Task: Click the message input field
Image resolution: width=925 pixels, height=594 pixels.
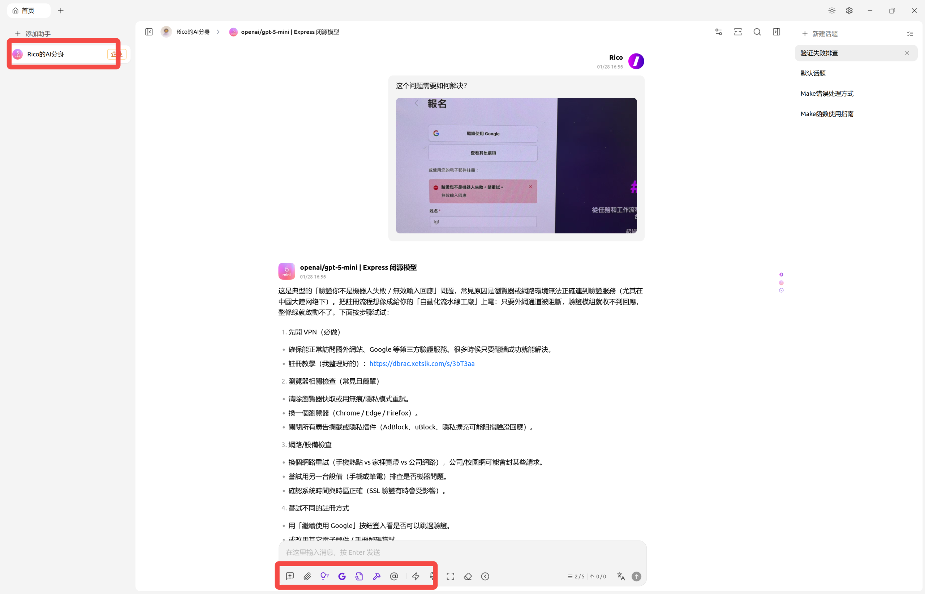Action: click(x=462, y=552)
